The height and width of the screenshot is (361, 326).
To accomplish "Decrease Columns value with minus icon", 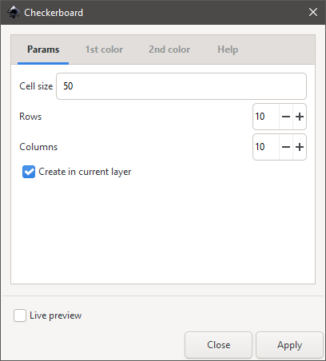I will [286, 147].
